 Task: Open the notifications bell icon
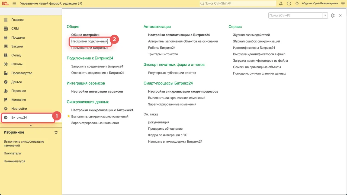[x=281, y=4]
